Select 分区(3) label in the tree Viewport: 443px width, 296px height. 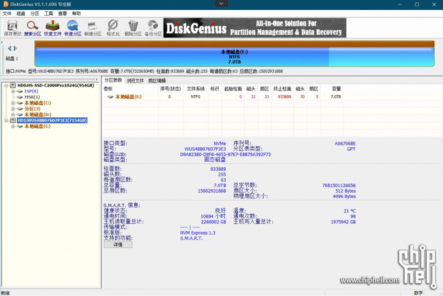32,109
